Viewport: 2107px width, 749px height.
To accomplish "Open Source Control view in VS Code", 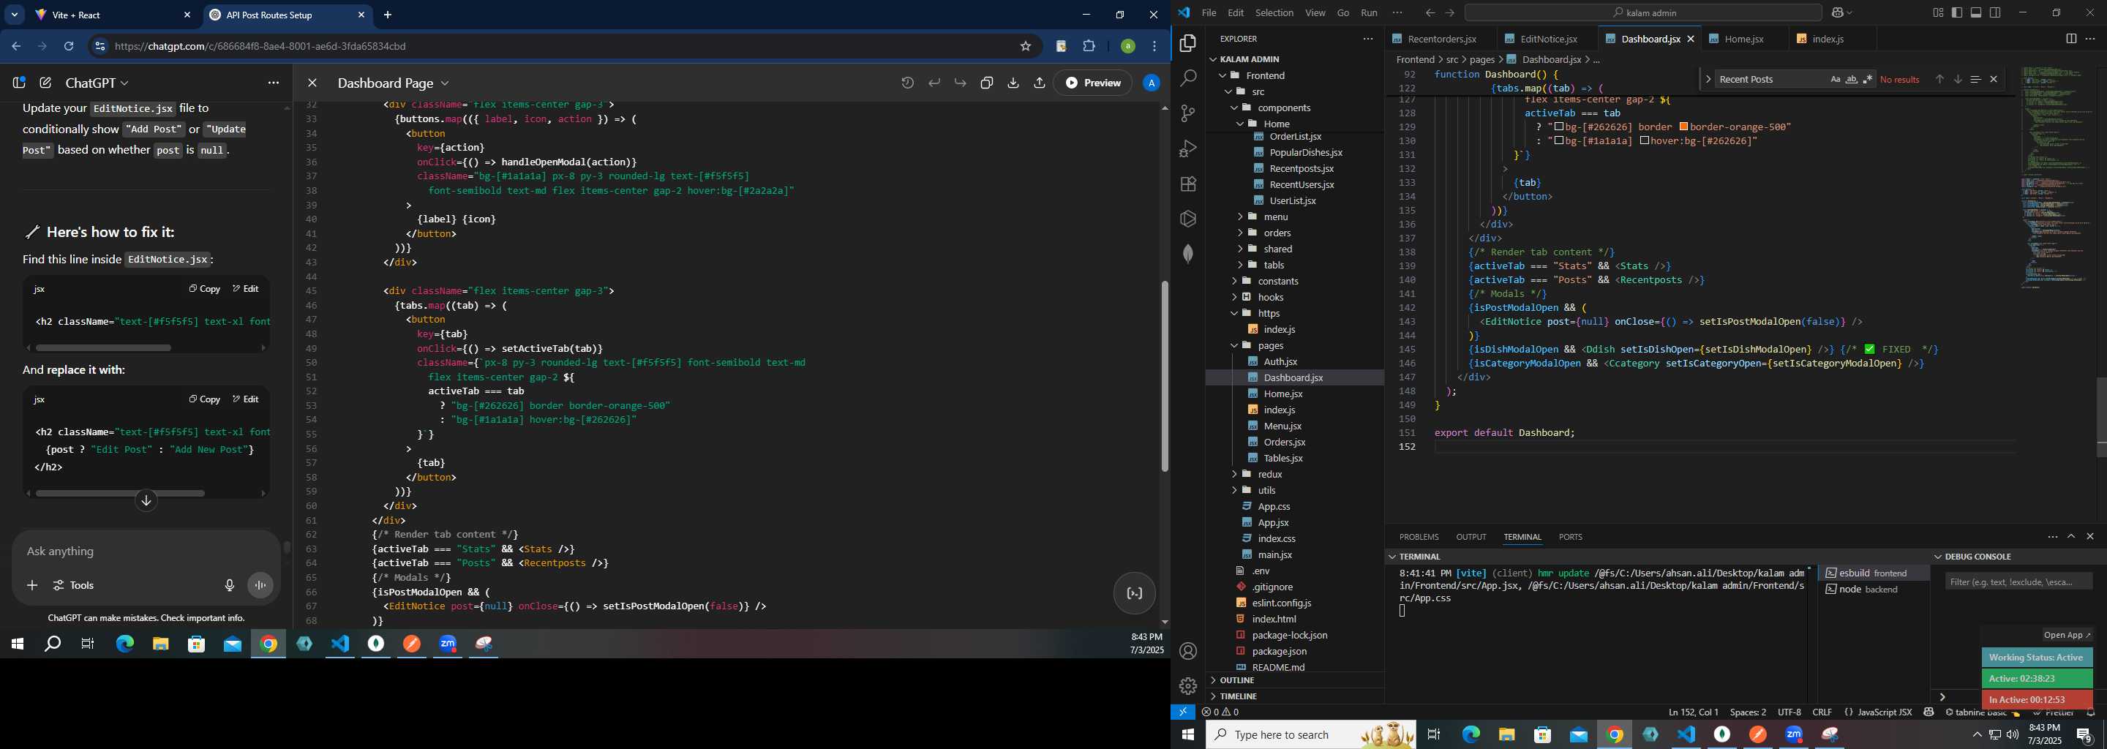I will 1187,113.
